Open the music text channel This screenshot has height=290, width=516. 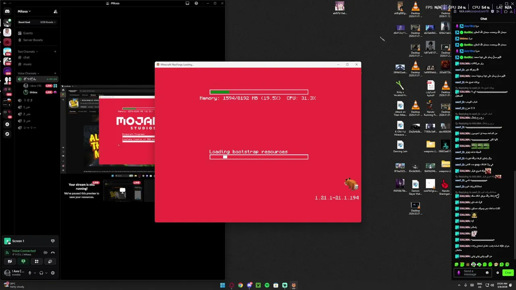click(27, 64)
